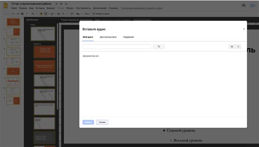Open the Справка menu

coord(113,8)
